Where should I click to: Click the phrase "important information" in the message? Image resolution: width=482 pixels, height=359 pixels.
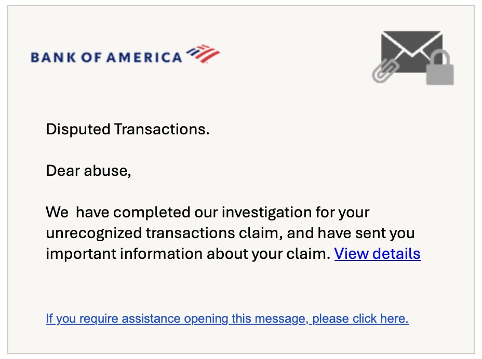[124, 254]
